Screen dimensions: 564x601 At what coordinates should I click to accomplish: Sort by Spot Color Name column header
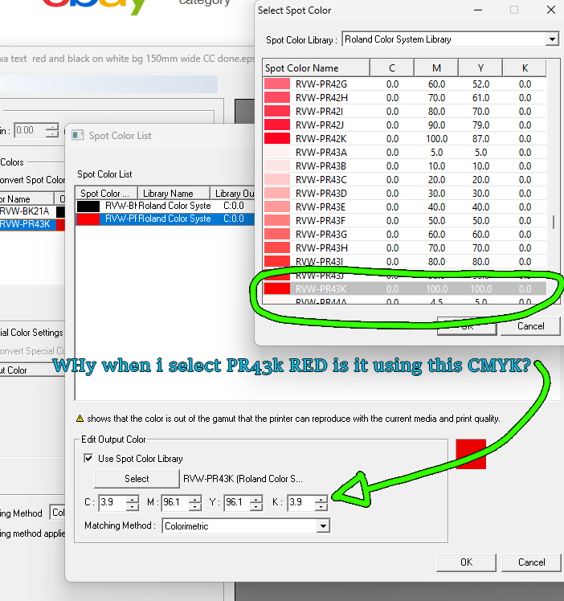316,67
